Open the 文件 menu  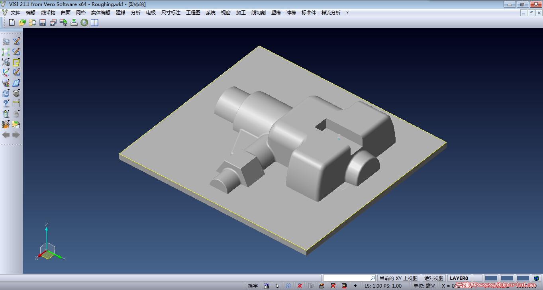coord(16,13)
